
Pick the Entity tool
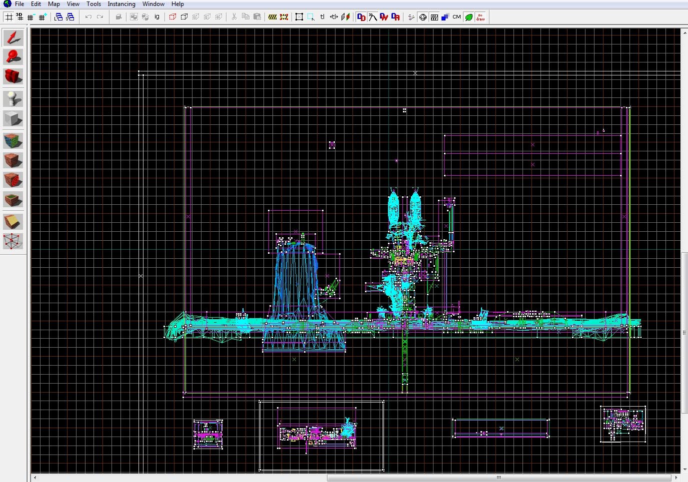tap(13, 98)
